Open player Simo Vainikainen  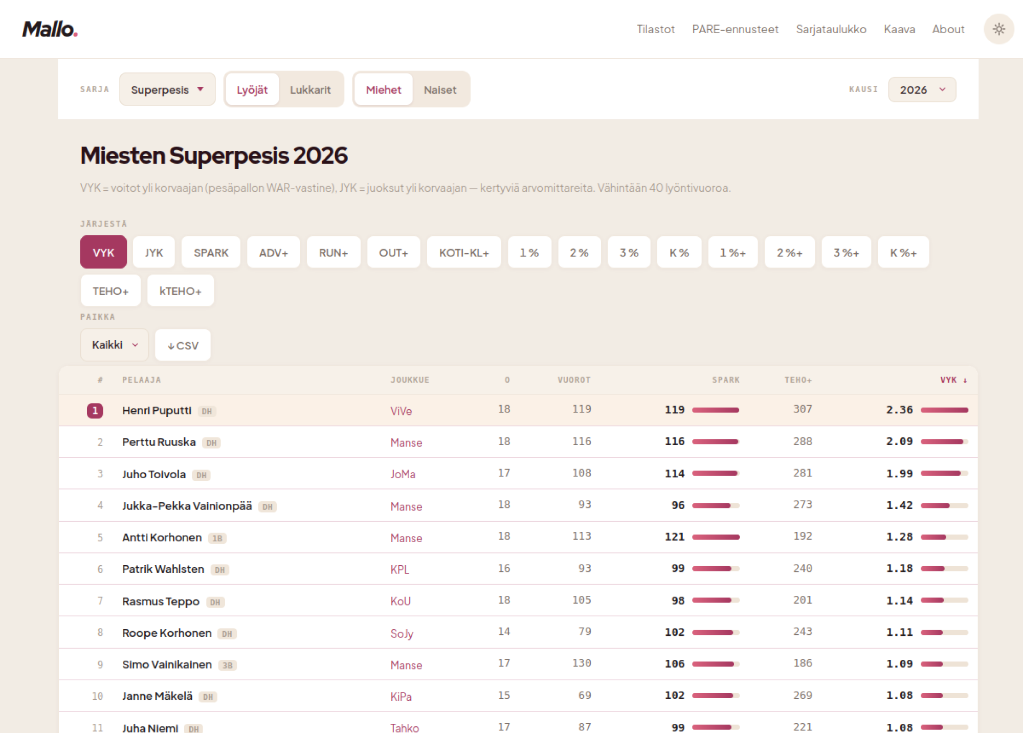(x=167, y=664)
